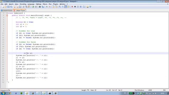Save the current file via toolbar

(8, 7)
